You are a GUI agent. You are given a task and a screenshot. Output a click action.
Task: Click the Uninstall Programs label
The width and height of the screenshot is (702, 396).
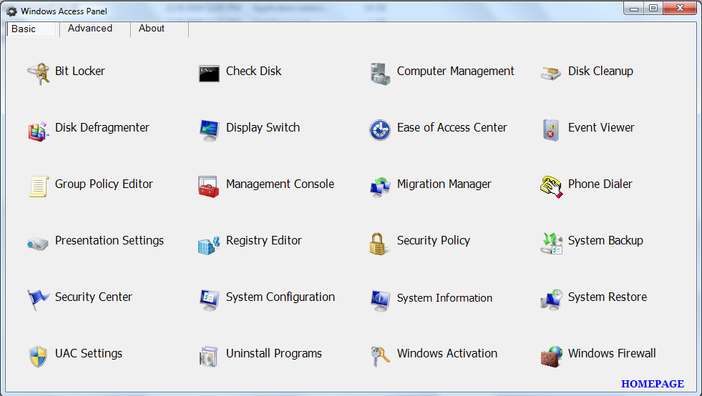273,354
